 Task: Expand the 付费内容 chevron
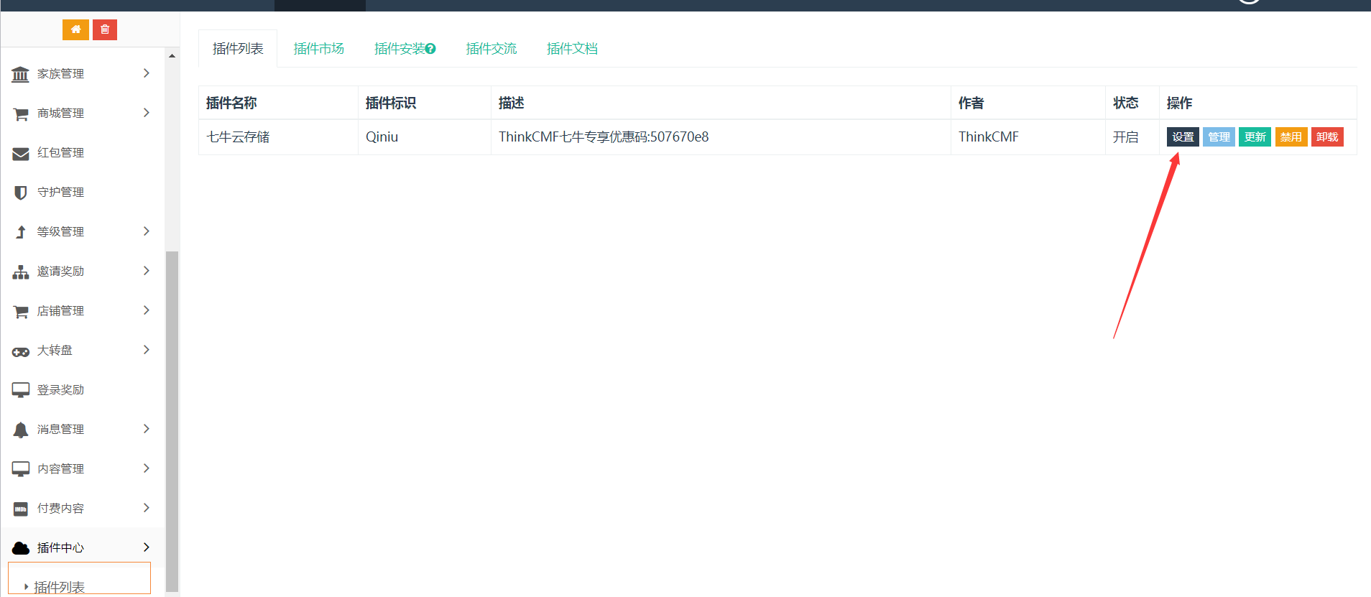tap(147, 508)
